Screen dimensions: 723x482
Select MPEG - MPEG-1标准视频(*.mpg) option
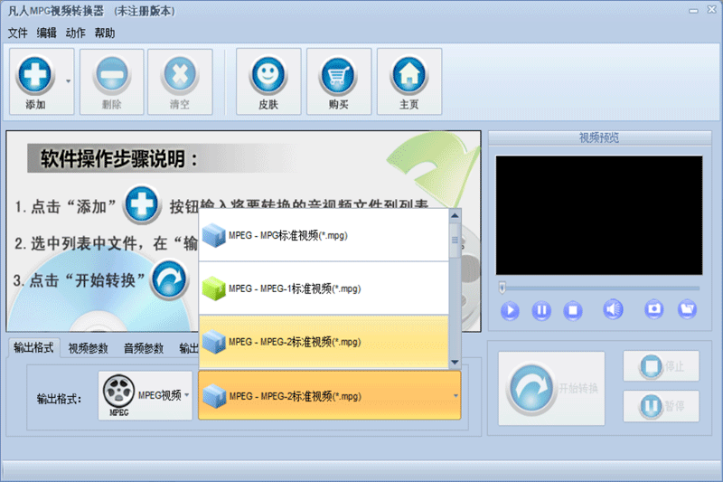coord(324,288)
